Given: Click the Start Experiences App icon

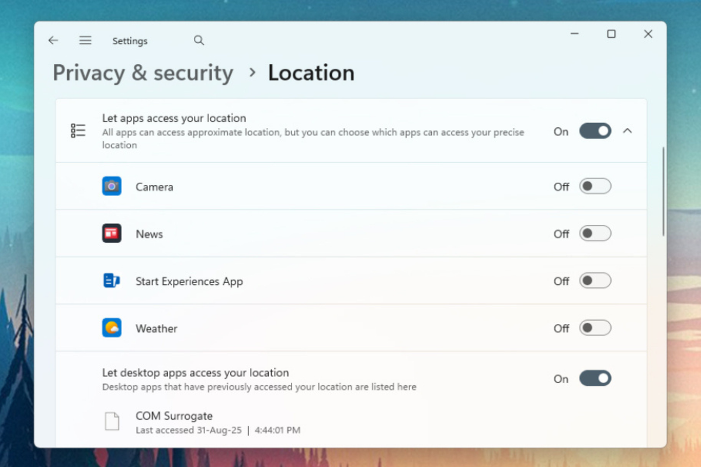Looking at the screenshot, I should pos(112,281).
